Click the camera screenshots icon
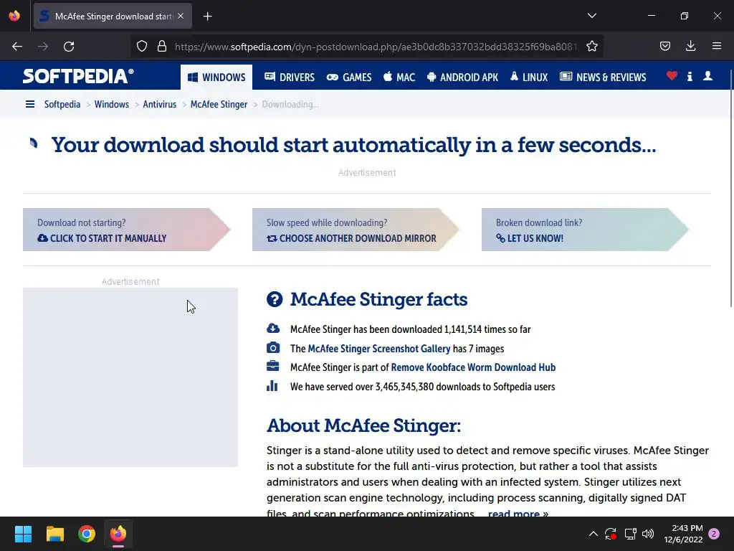This screenshot has height=551, width=734. [273, 348]
